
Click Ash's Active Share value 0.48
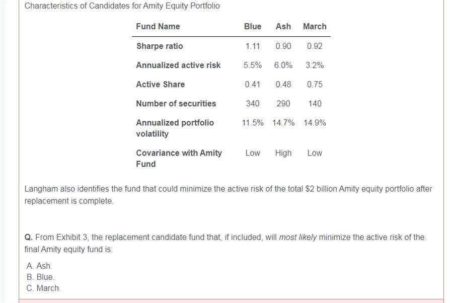click(283, 84)
